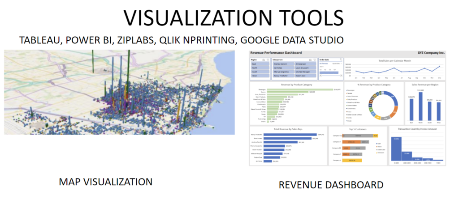Click Total Revenue by Sales Rep. title

point(289,129)
